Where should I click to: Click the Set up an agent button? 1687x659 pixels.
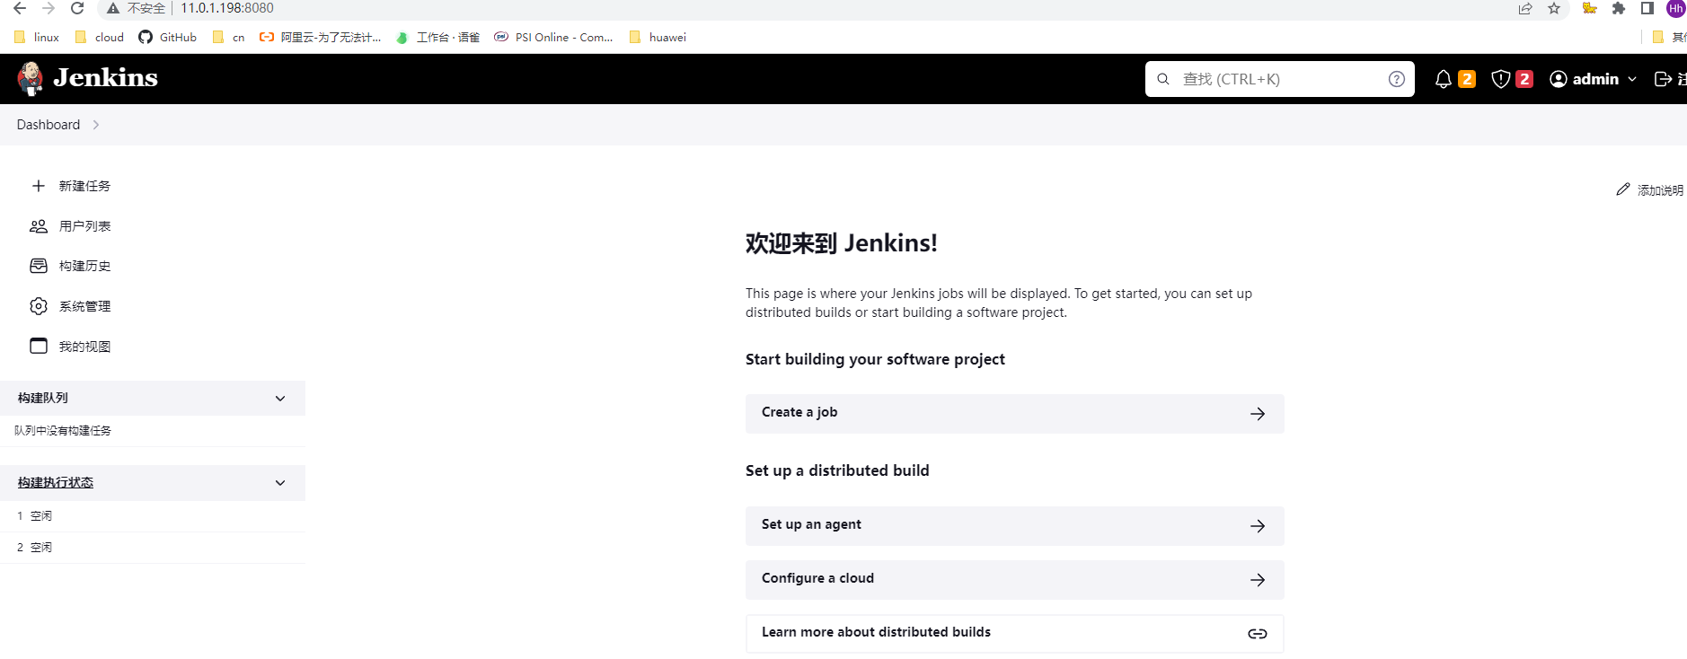1014,525
